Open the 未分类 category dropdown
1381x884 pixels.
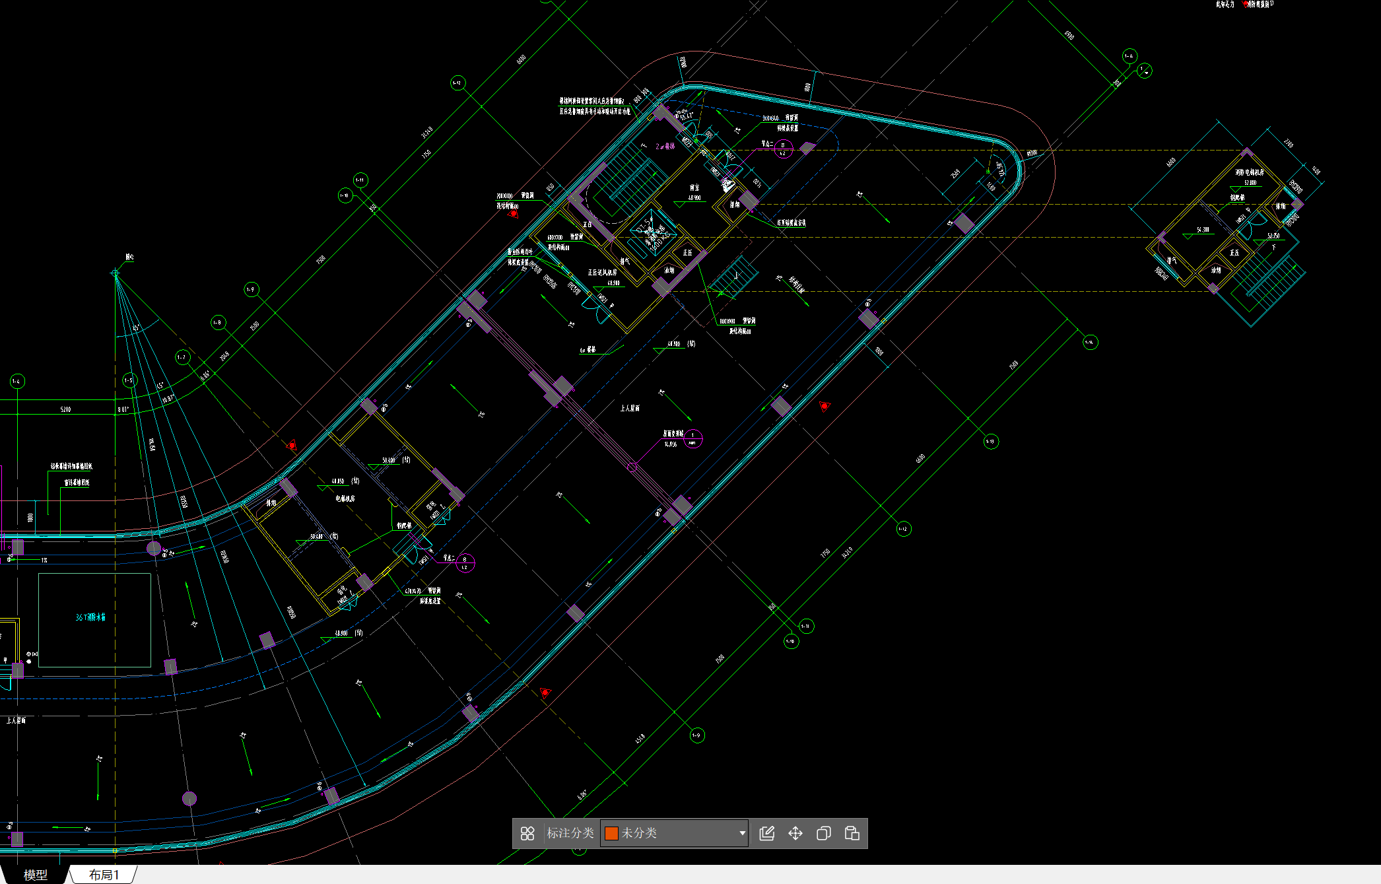(675, 833)
